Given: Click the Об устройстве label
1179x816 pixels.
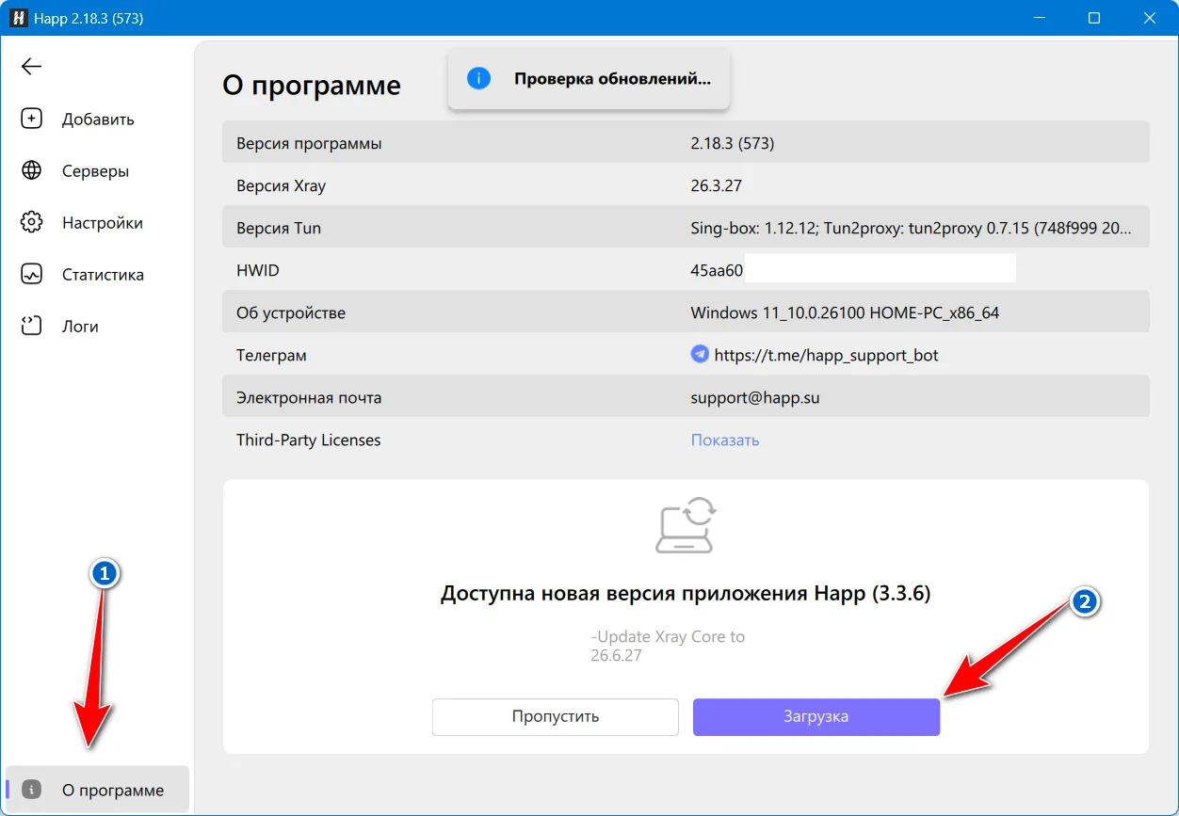Looking at the screenshot, I should (x=291, y=313).
